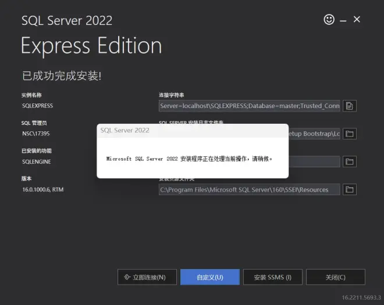This screenshot has height=305, width=384.
Task: Click the SQLEXPRESS instance name text
Action: tap(37, 106)
